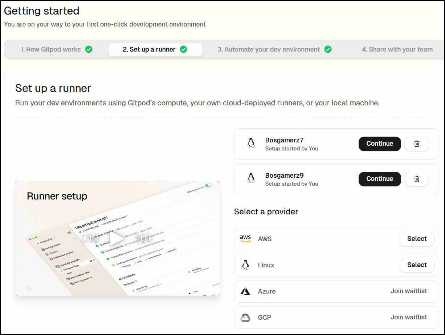Click the Azure logo in provider list
The image size is (445, 335).
coord(245,291)
